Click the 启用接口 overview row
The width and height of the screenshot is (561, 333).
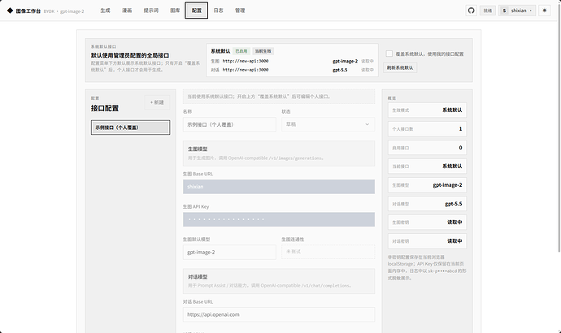[x=427, y=148]
